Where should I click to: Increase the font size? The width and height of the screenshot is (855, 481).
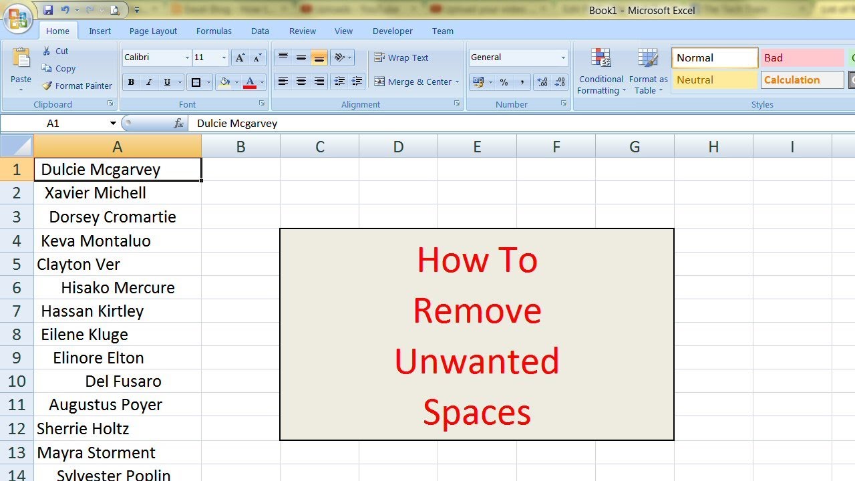(240, 57)
